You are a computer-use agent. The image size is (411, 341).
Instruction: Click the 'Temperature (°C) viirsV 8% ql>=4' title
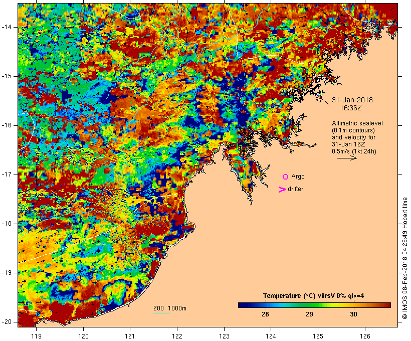click(313, 296)
